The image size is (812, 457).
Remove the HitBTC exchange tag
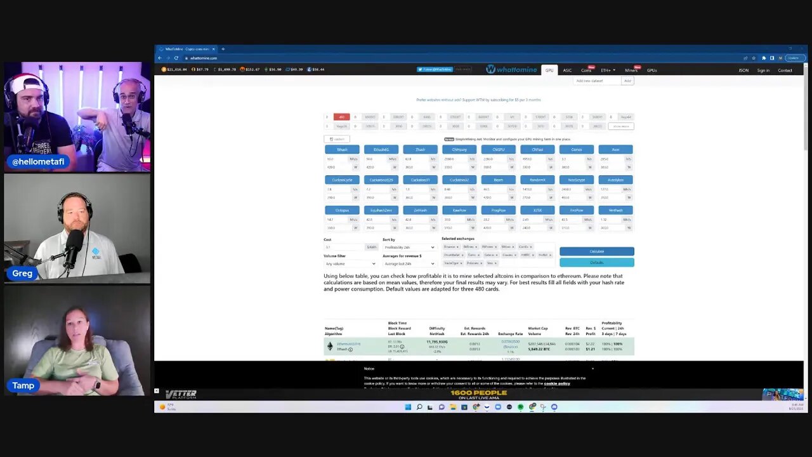534,255
